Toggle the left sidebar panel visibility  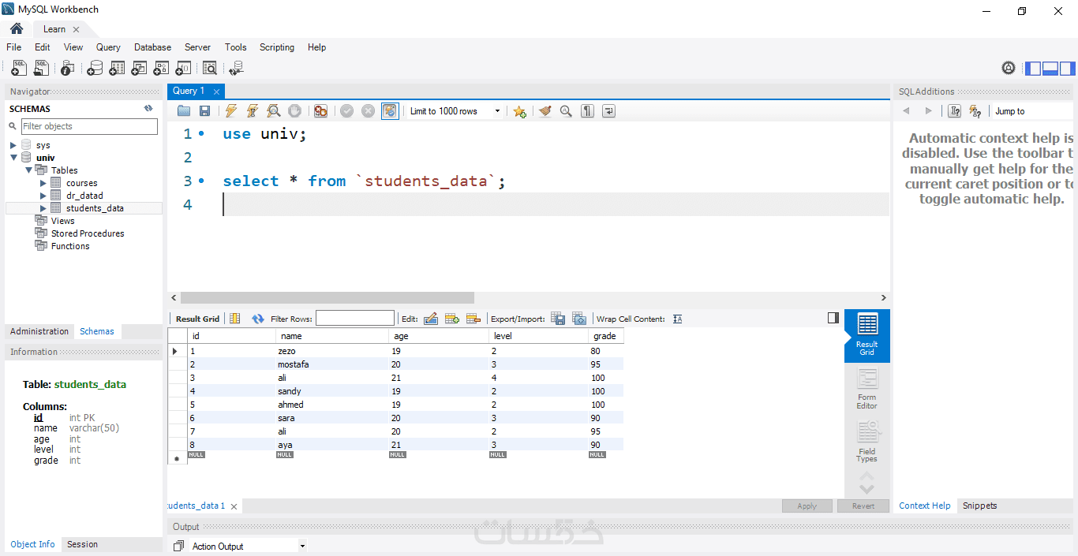pos(1033,68)
